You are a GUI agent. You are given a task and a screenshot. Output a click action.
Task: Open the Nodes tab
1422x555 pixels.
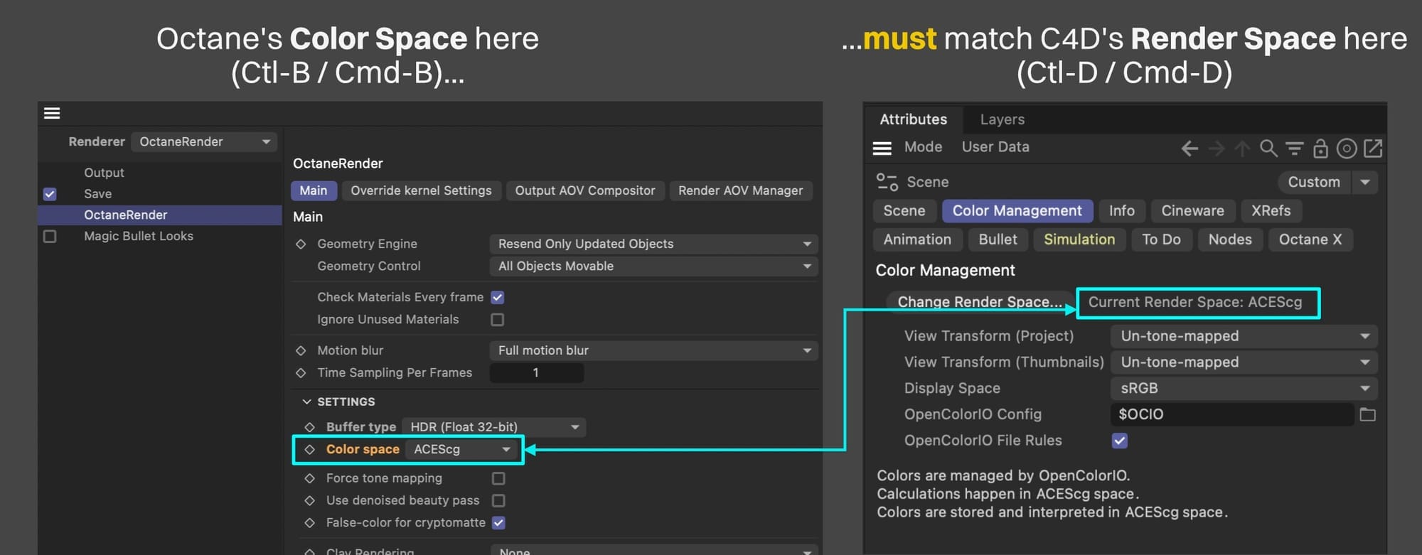(1230, 239)
